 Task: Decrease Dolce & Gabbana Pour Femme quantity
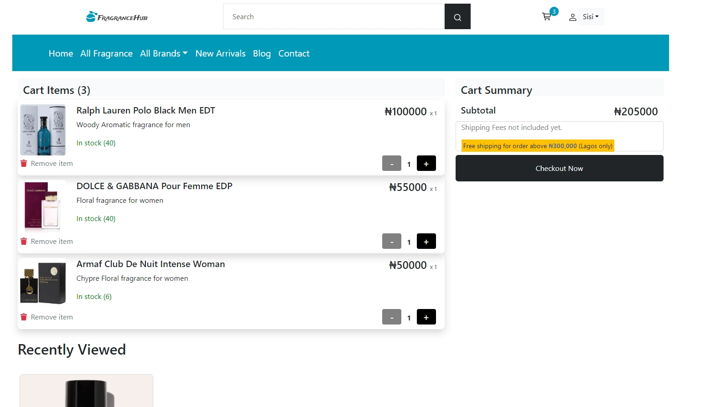coord(392,241)
